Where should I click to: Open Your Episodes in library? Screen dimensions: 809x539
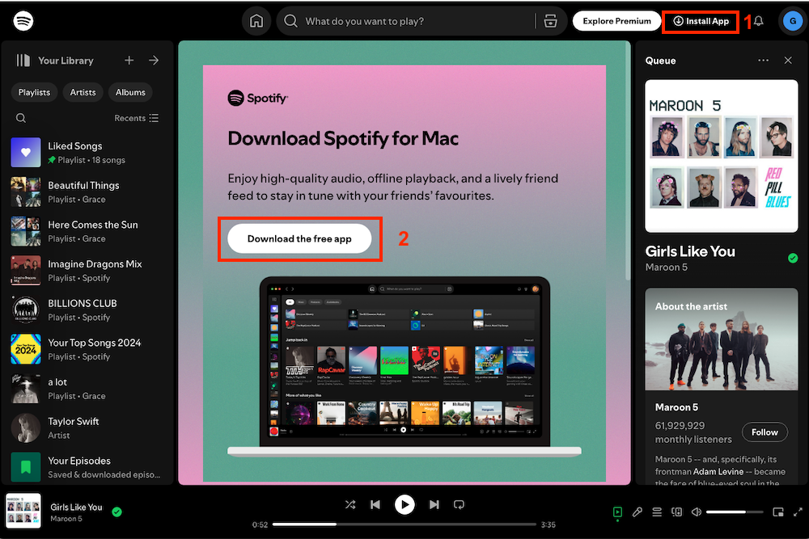click(87, 467)
